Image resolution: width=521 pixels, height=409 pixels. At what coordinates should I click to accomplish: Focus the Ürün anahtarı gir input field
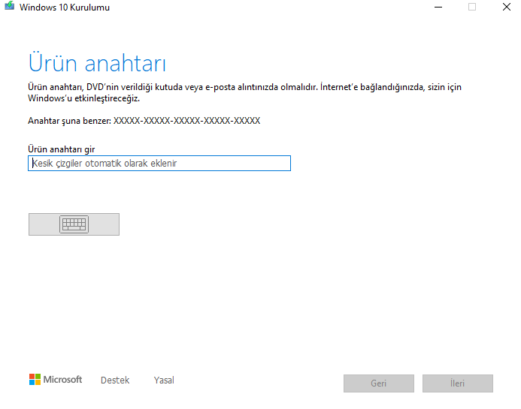pos(159,163)
